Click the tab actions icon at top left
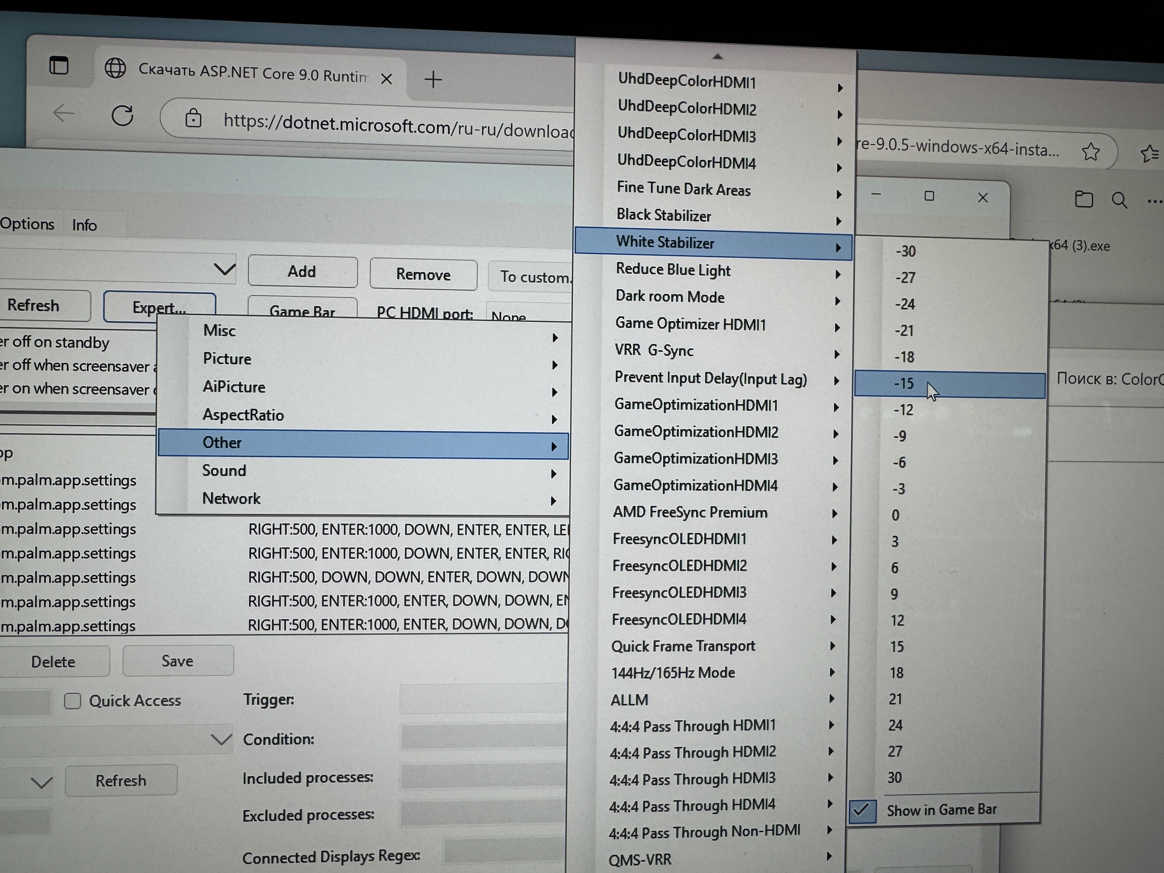Screen dimensions: 1164x873 58,66
